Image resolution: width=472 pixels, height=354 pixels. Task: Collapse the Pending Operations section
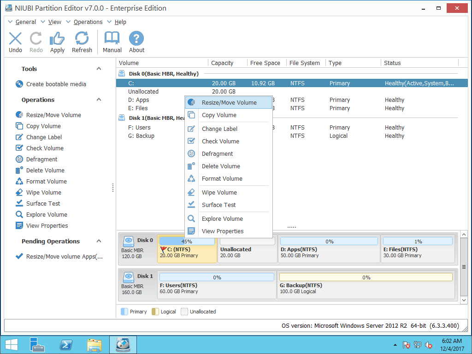(x=99, y=241)
